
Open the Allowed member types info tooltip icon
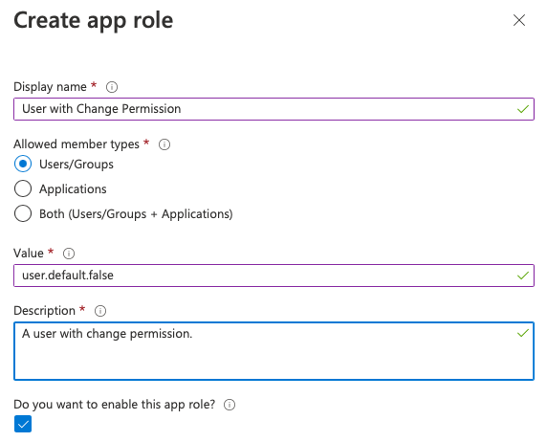(164, 144)
